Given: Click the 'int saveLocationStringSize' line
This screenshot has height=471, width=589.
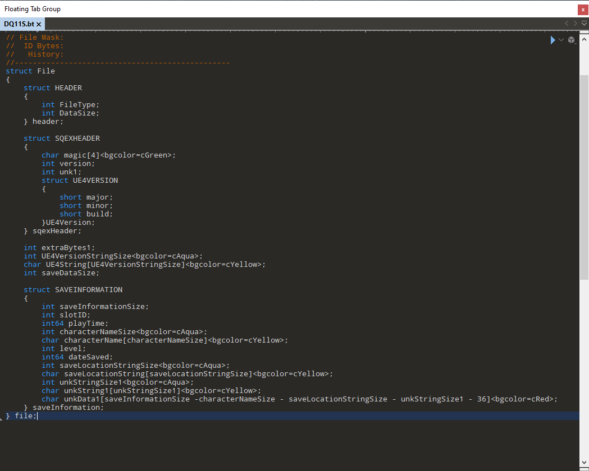Looking at the screenshot, I should point(136,365).
